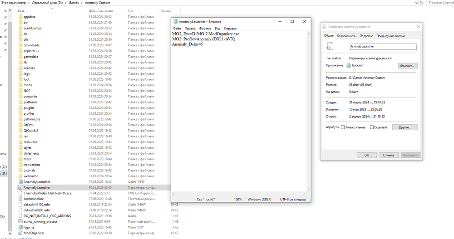Click the Notepad app icon beside Блокнот

348,65
